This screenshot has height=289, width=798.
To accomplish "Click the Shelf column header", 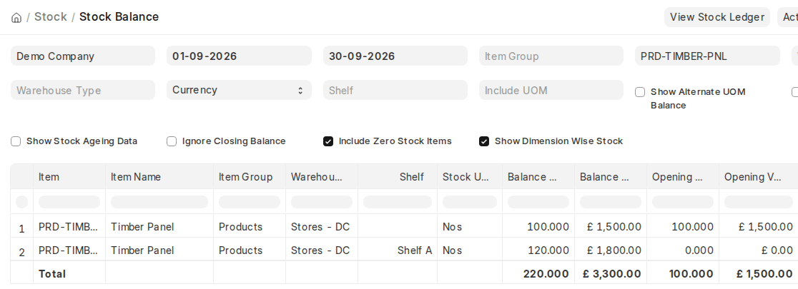I will tap(398, 177).
